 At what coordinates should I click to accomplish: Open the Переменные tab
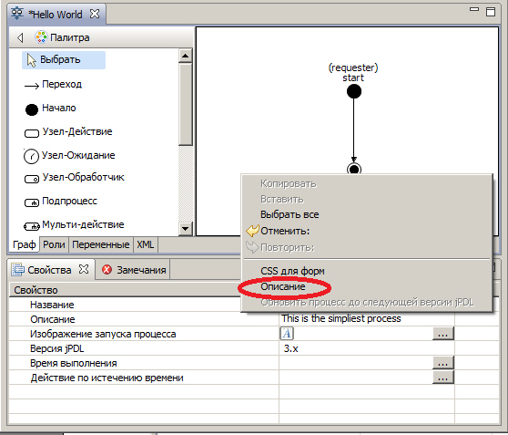[101, 244]
